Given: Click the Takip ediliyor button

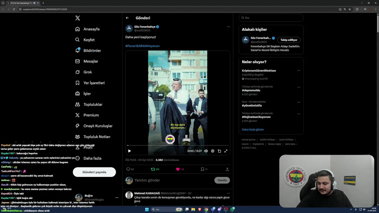Looking at the screenshot, I should click(x=289, y=40).
